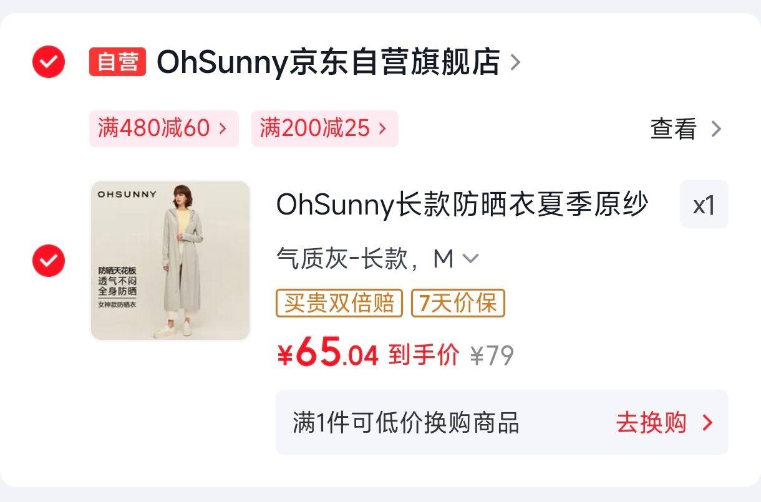This screenshot has height=502, width=761.
Task: Open the 满480减60 promotion tag
Action: tap(163, 128)
